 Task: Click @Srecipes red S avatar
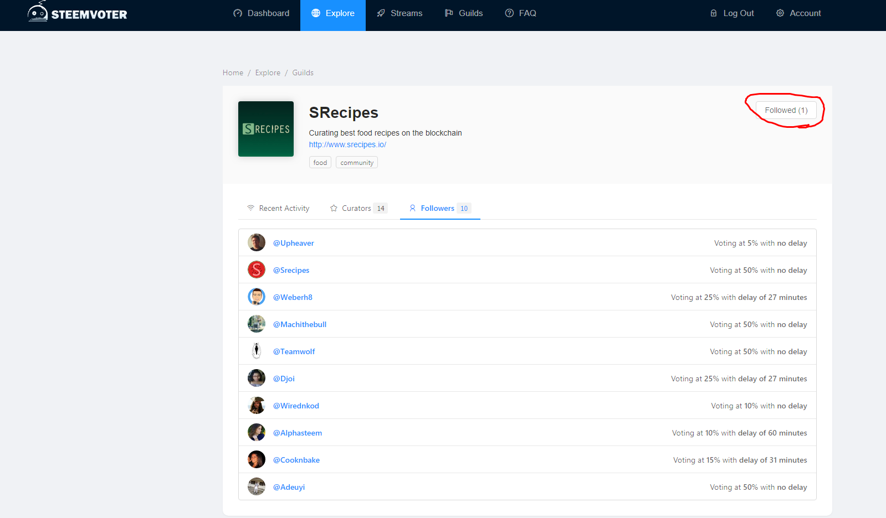(x=257, y=270)
